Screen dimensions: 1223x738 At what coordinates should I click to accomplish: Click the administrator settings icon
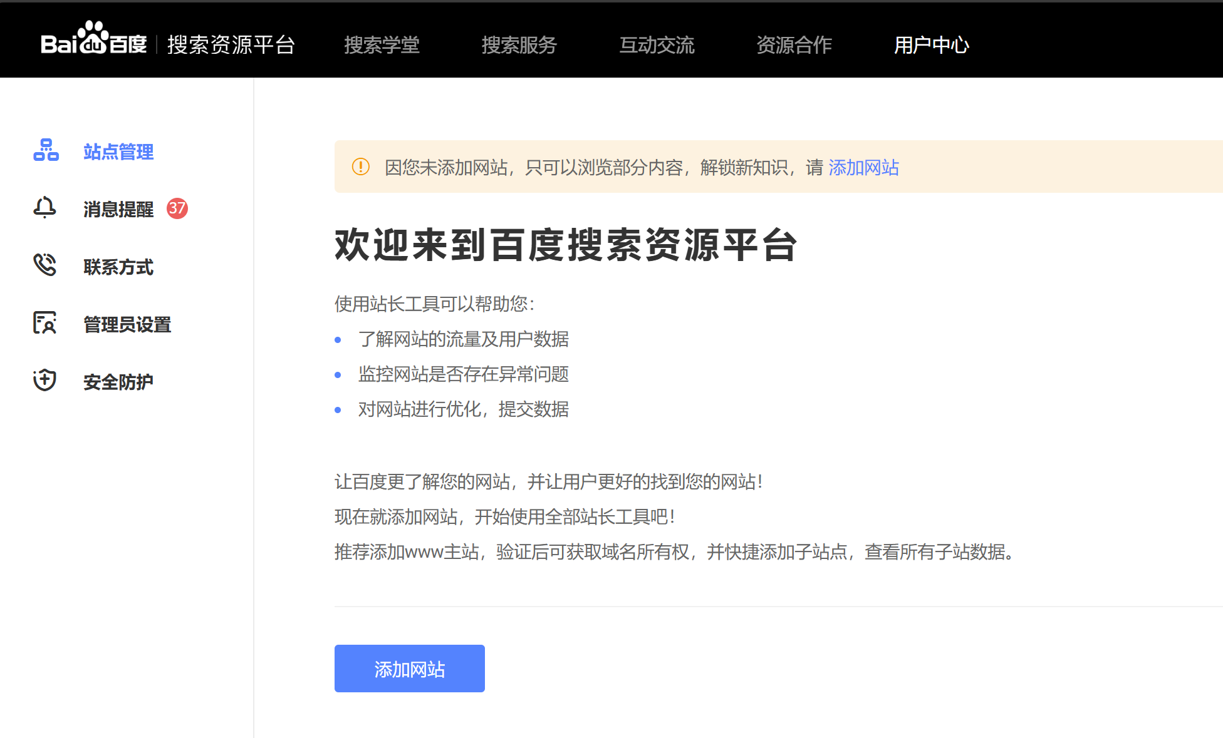45,322
